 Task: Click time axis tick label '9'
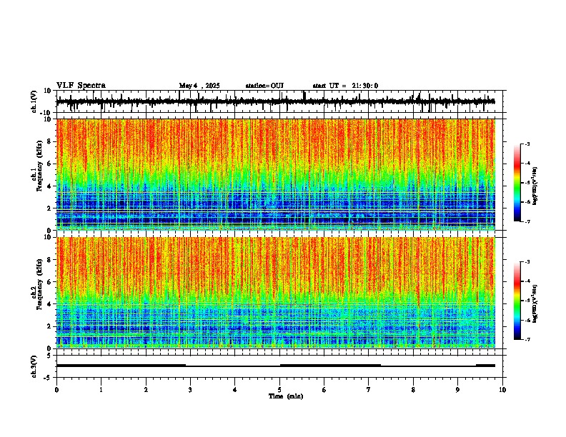pyautogui.click(x=457, y=390)
